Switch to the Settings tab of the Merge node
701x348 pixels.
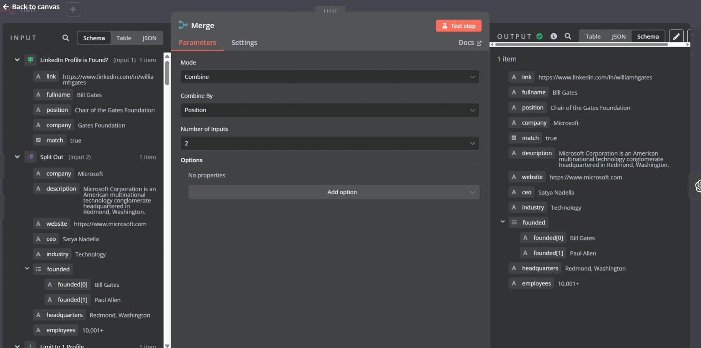click(x=244, y=42)
